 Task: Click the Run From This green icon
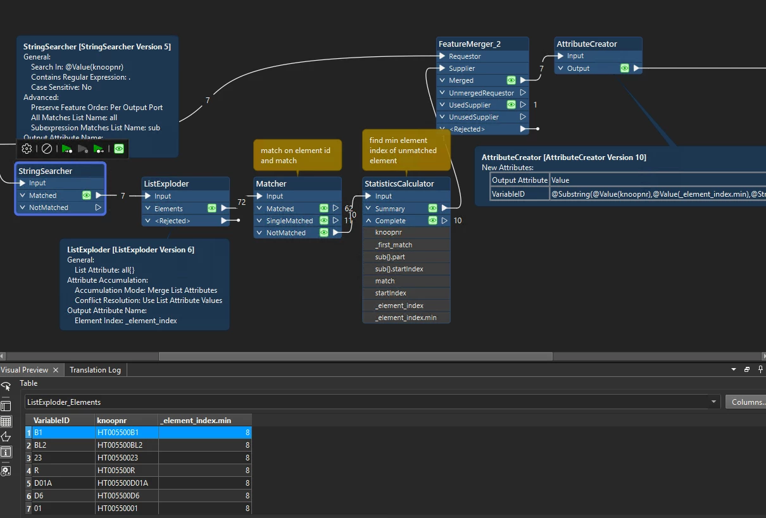(99, 149)
